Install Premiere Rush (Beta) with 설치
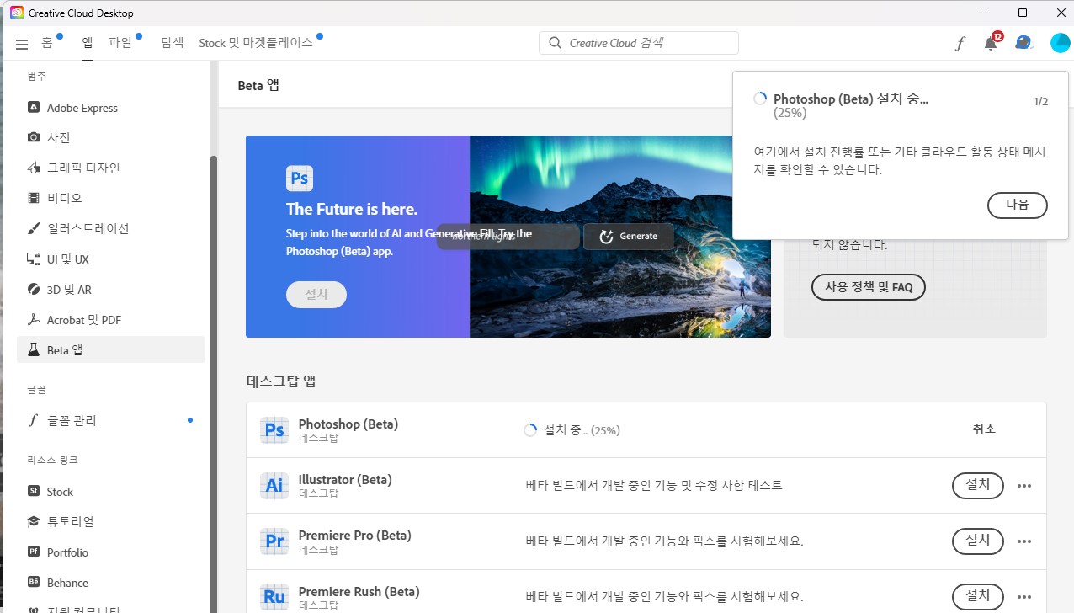The image size is (1074, 613). coord(978,597)
